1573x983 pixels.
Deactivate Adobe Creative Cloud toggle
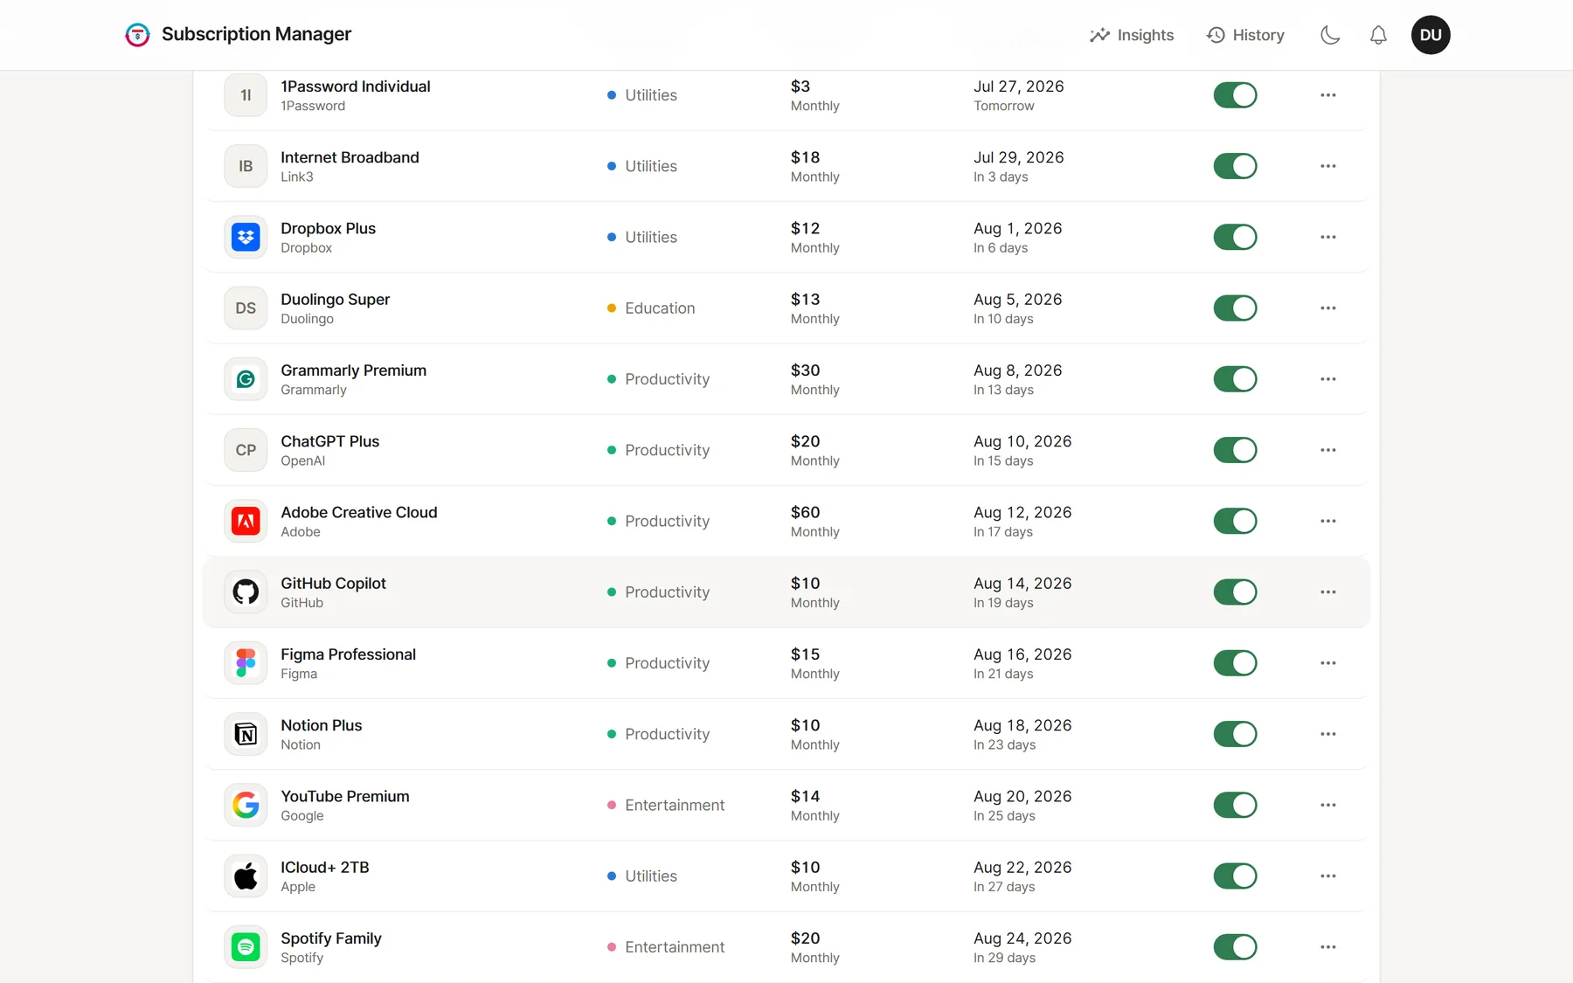click(x=1235, y=521)
